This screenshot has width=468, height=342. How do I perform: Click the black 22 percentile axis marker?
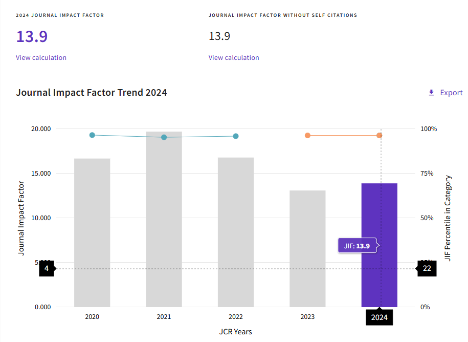click(x=427, y=268)
